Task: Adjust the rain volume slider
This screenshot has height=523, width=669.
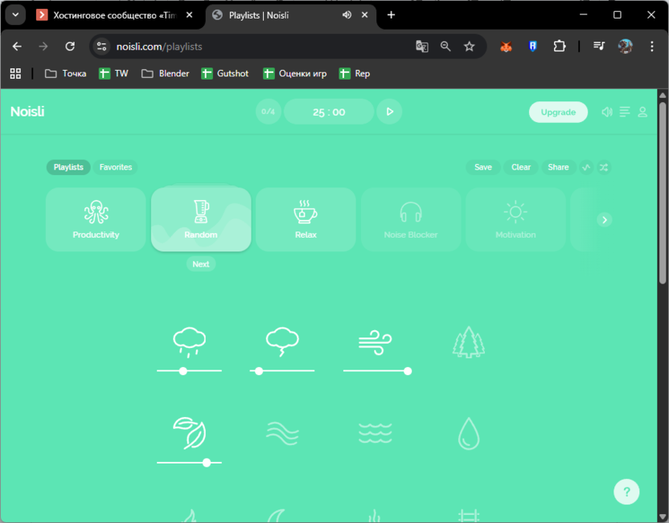Action: coord(183,371)
